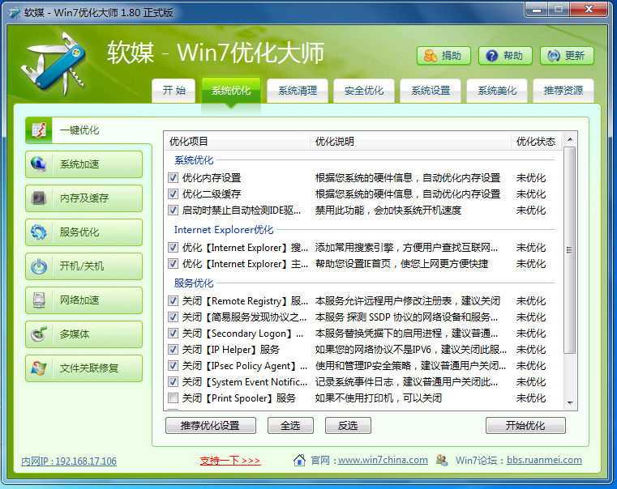Open bbs.ruanmei.com forum link
The height and width of the screenshot is (489, 617).
point(544,460)
